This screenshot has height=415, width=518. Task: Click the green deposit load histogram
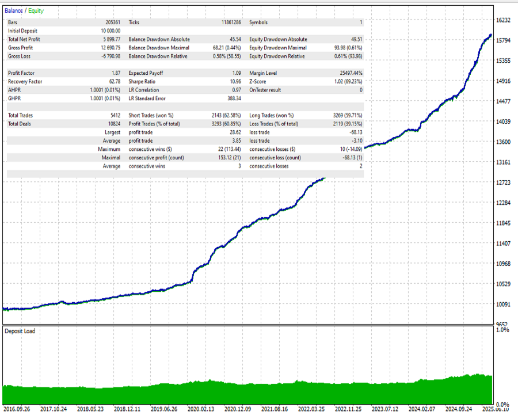pyautogui.click(x=247, y=392)
